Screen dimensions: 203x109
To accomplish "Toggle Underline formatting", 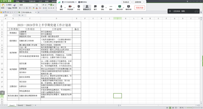I will pyautogui.click(x=24, y=8).
